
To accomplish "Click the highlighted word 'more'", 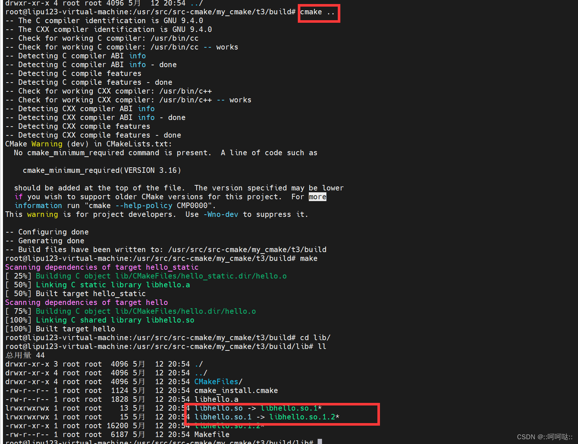I will 318,197.
